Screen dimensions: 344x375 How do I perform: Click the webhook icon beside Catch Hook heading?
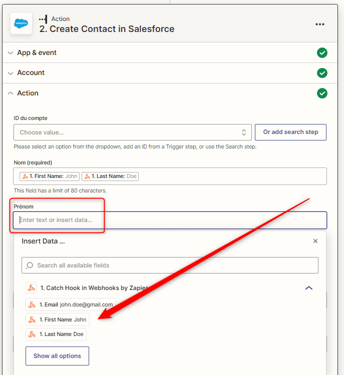click(x=31, y=287)
